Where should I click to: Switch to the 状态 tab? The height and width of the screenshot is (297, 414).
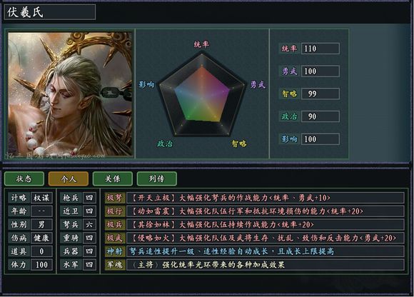tap(24, 178)
